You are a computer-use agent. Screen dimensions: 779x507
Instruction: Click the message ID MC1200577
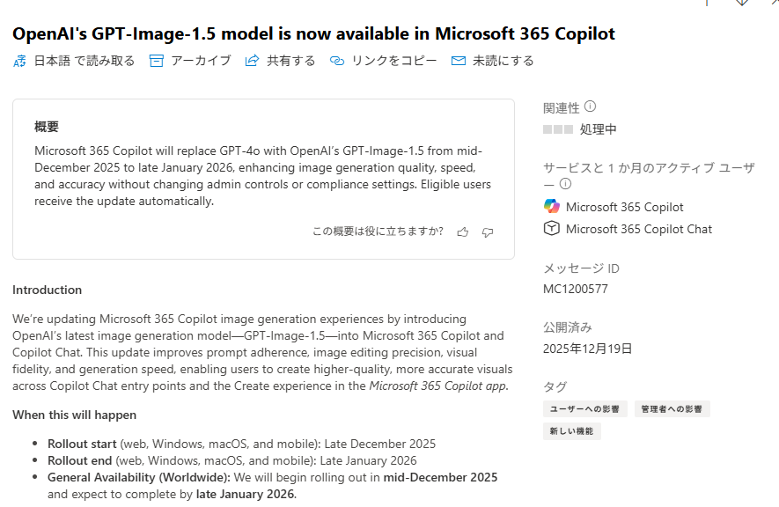[576, 289]
